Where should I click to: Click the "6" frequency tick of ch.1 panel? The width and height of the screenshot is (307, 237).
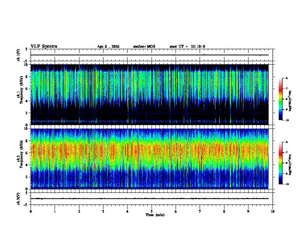[x=28, y=89]
